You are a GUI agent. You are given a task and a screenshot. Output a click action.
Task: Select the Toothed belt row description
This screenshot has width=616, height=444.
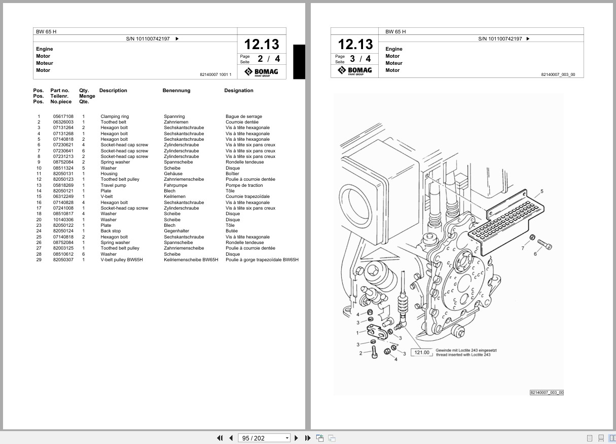pyautogui.click(x=114, y=122)
